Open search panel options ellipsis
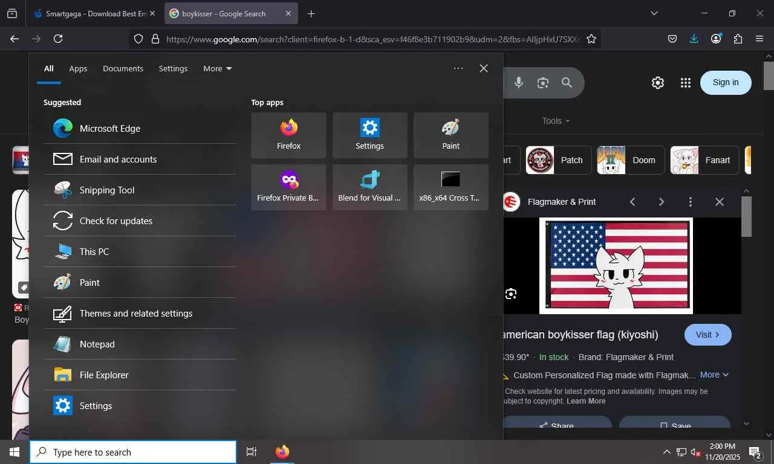The height and width of the screenshot is (464, 774). 458,68
